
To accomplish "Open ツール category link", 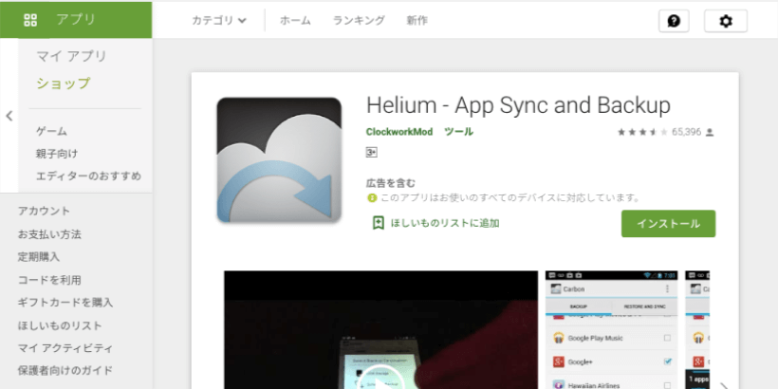I will 458,132.
